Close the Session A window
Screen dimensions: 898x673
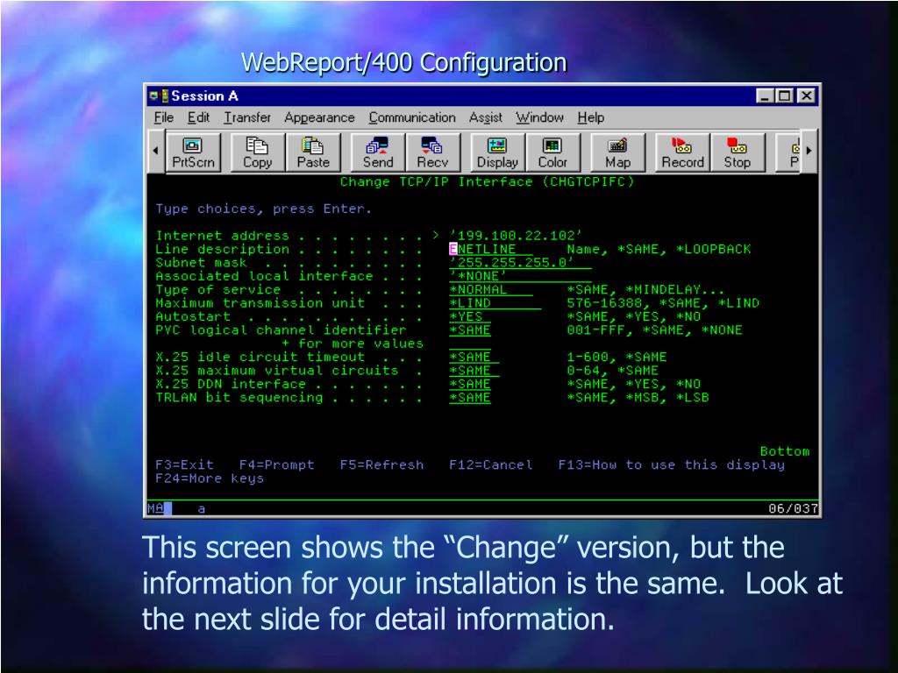coord(807,96)
